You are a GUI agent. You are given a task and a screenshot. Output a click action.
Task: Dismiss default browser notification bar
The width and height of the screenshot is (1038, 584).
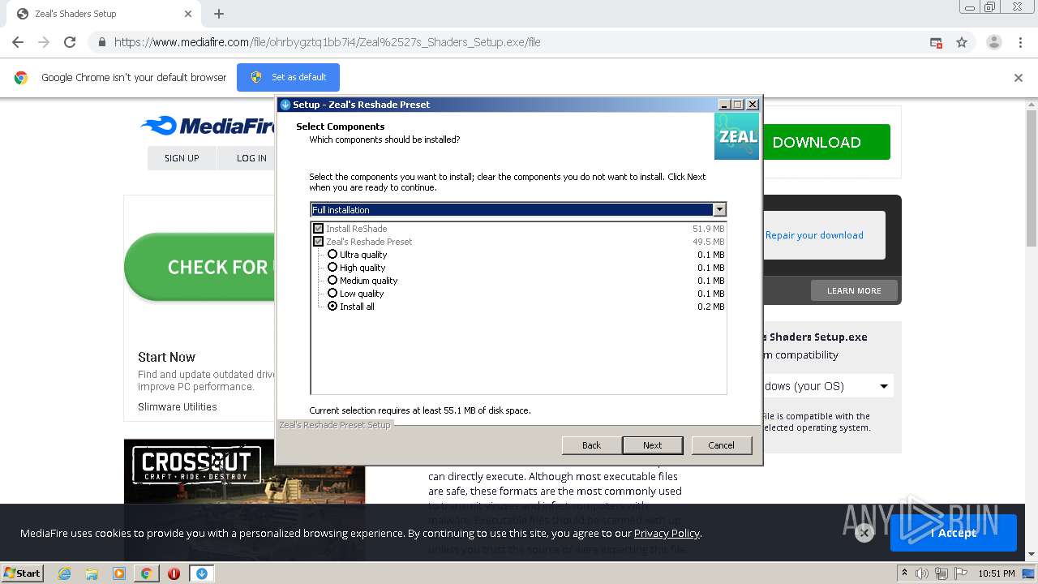coord(1019,78)
